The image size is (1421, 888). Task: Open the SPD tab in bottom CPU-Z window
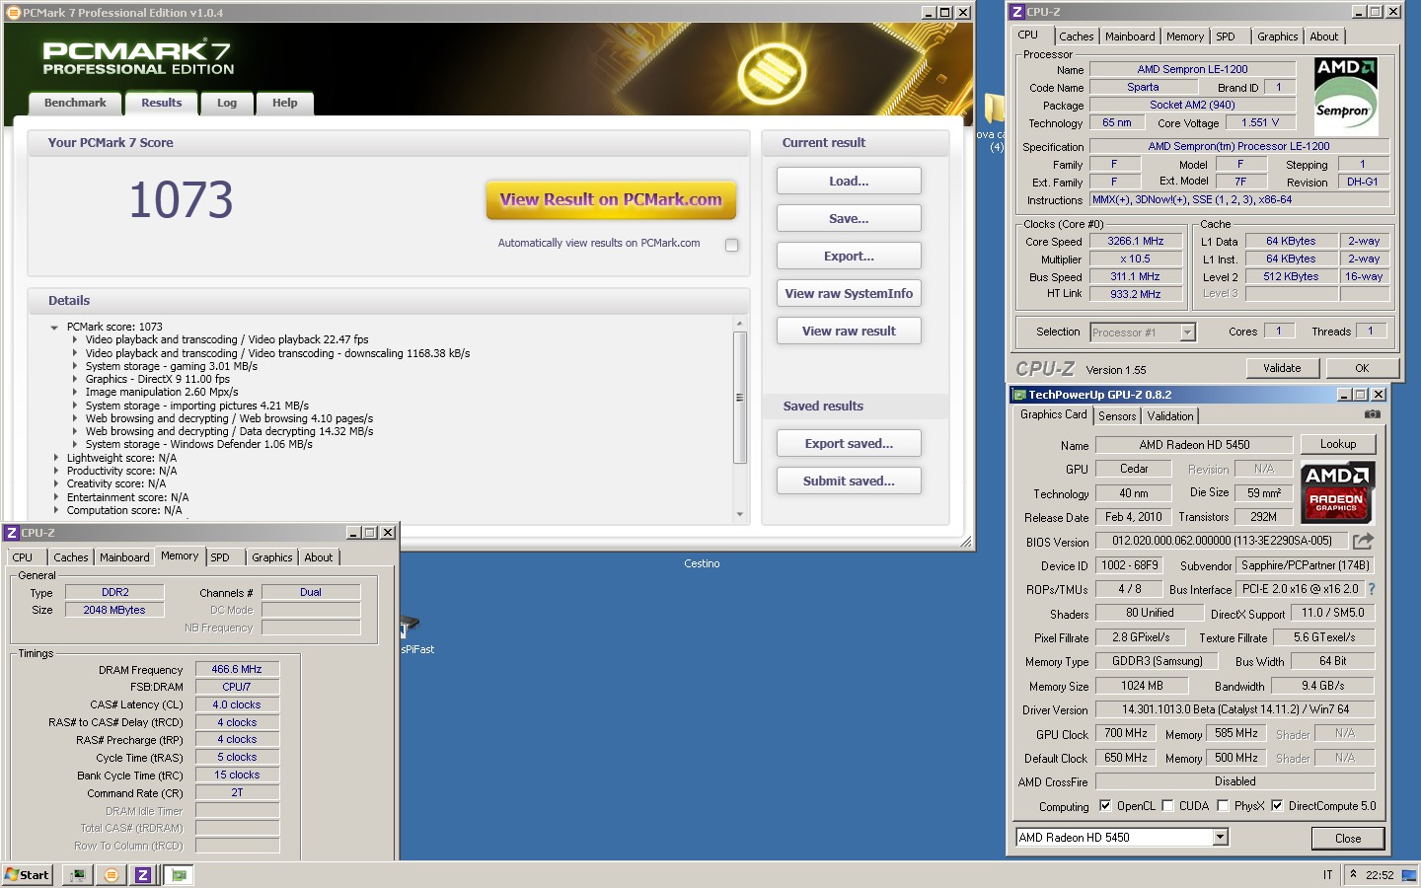220,557
